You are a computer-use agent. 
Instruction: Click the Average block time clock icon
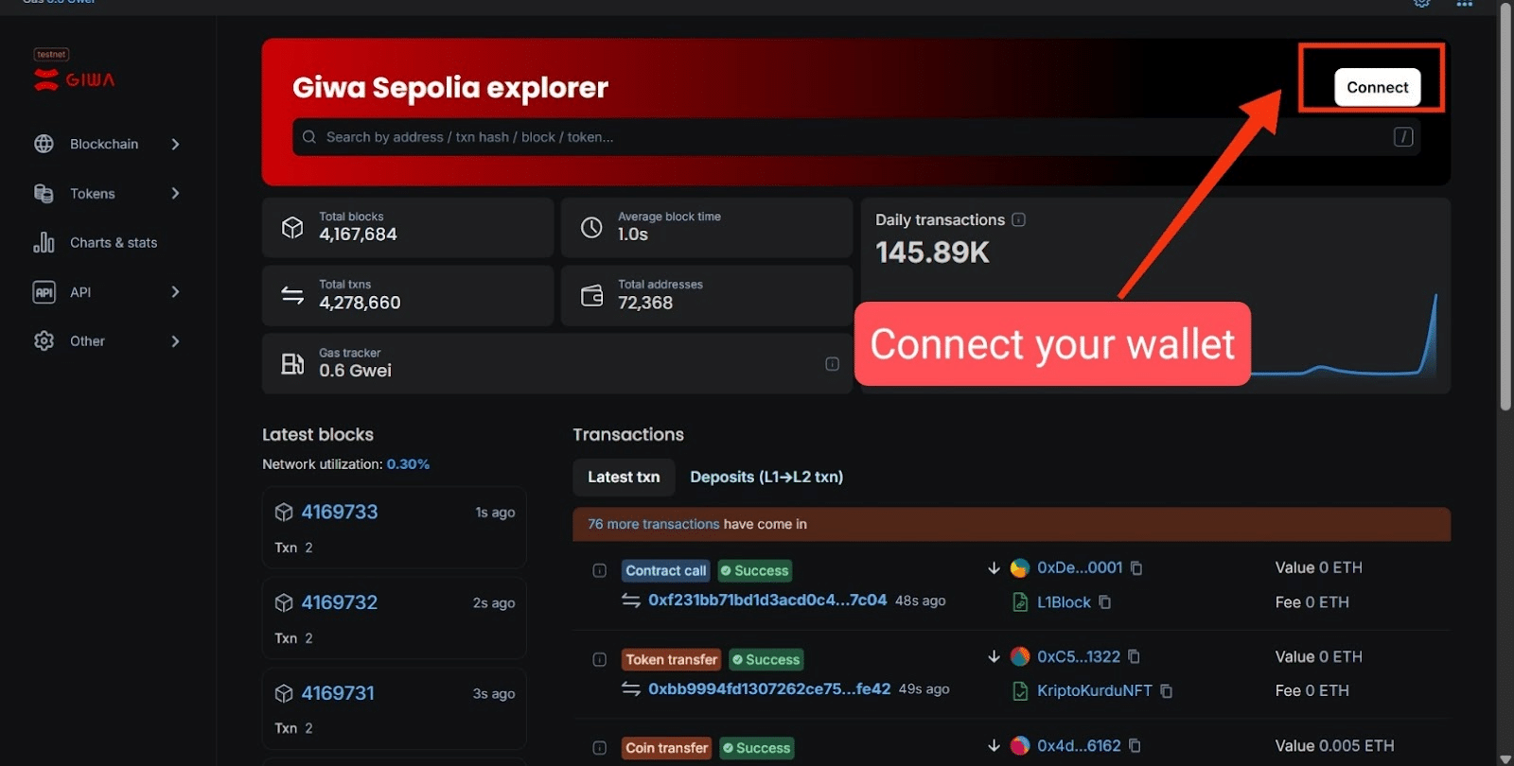click(x=591, y=227)
